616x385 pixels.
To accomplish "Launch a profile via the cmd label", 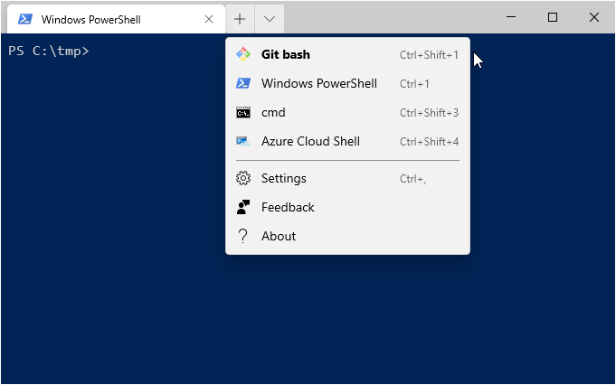I will coord(273,113).
